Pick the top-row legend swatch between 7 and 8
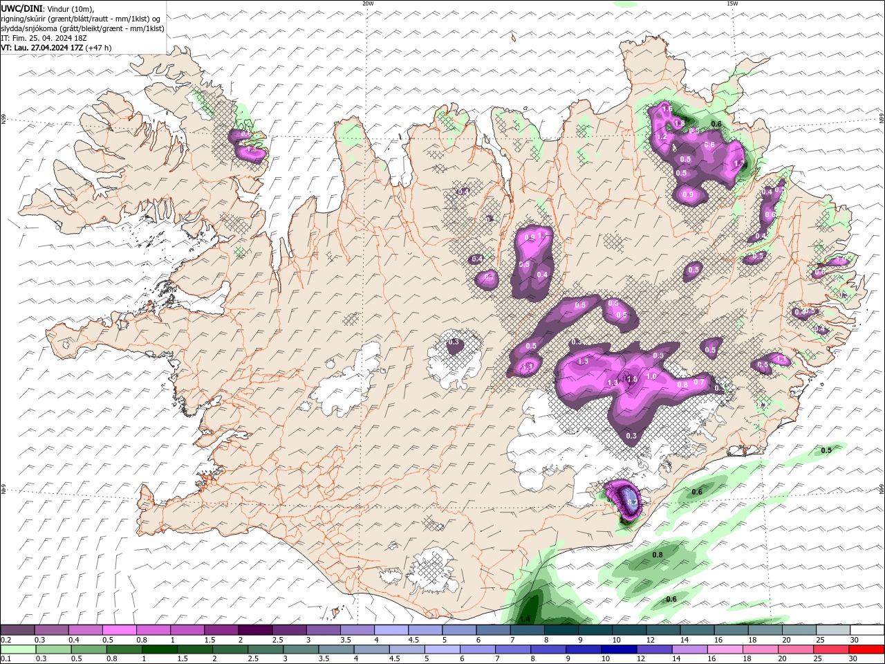885x664 pixels. click(527, 629)
